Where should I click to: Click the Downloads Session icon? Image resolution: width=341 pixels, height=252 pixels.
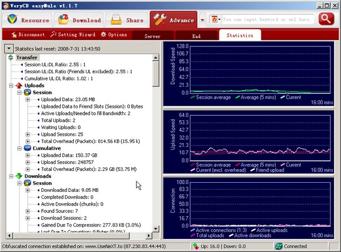(x=27, y=183)
